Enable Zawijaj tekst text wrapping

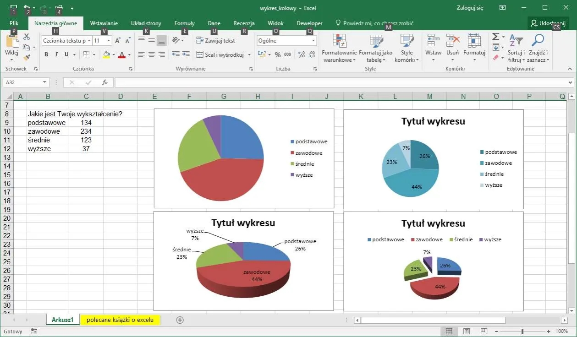(x=215, y=40)
